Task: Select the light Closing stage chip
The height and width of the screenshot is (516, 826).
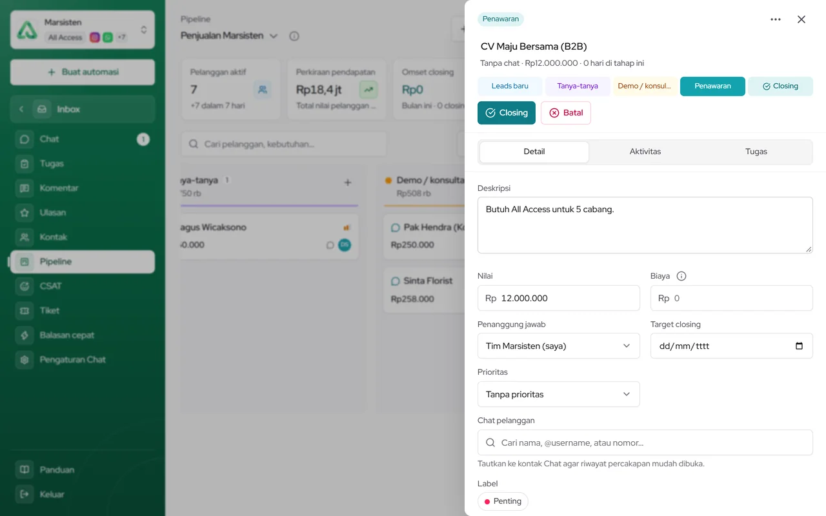Action: [x=780, y=86]
